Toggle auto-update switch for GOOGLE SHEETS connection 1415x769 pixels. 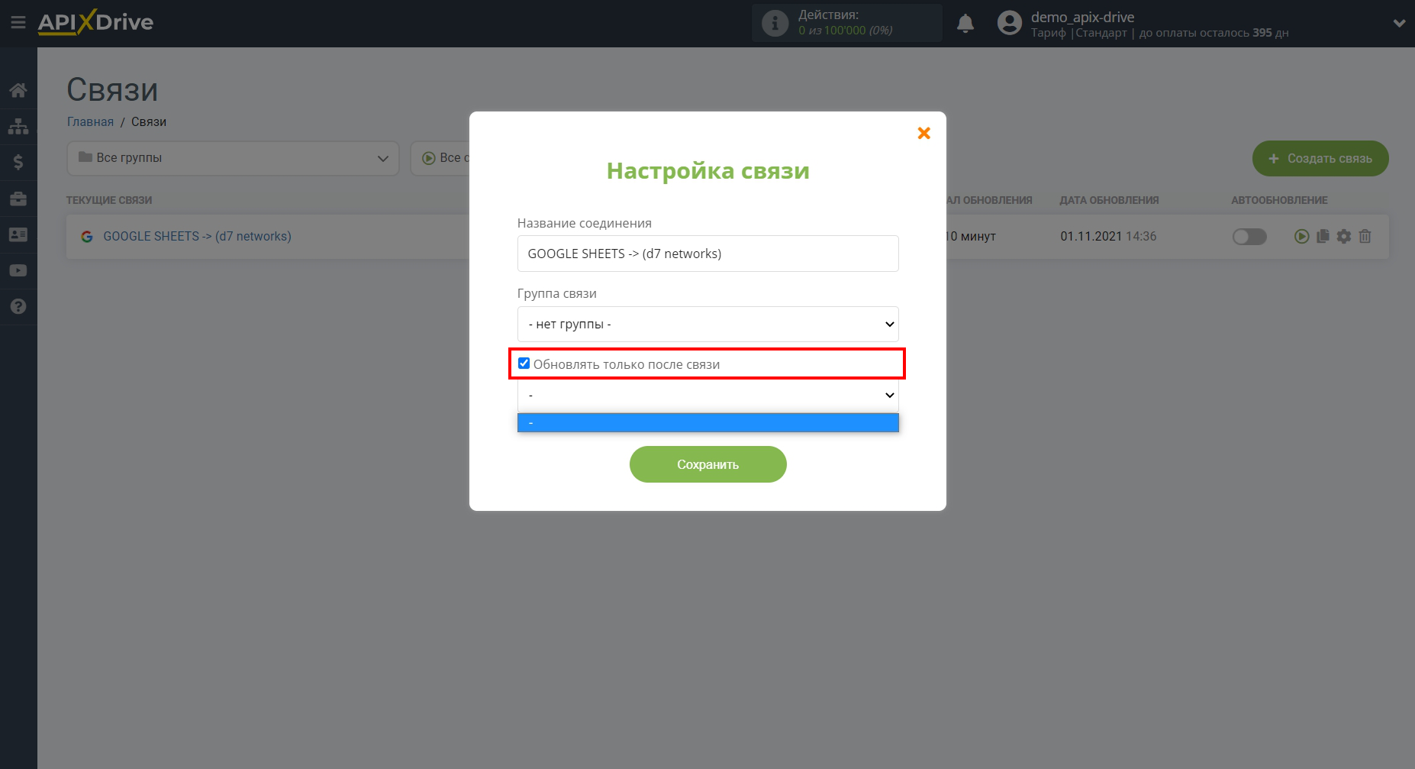[x=1249, y=237]
